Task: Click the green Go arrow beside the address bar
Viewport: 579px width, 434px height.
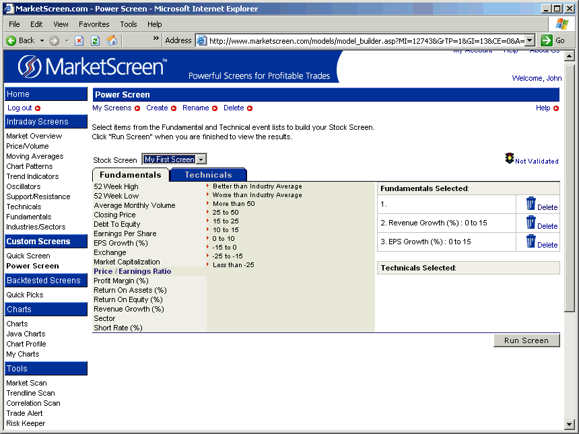Action: [547, 40]
